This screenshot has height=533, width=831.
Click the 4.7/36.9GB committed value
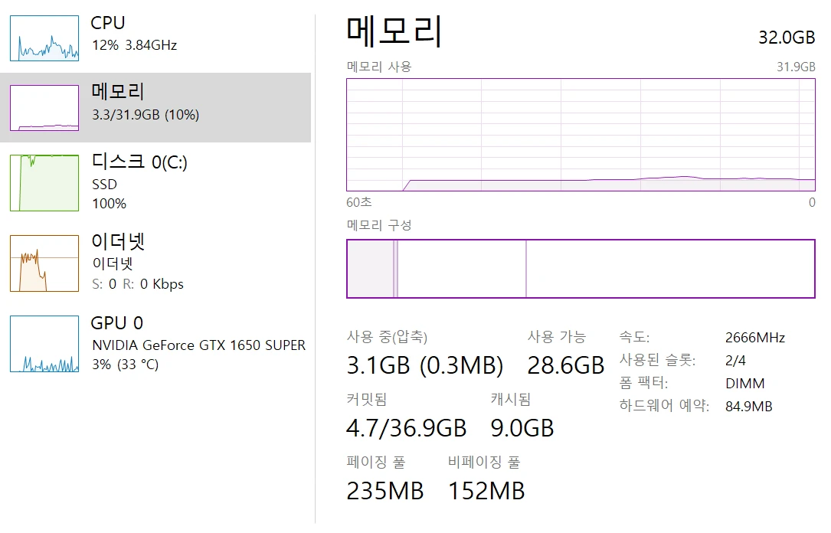click(x=407, y=428)
